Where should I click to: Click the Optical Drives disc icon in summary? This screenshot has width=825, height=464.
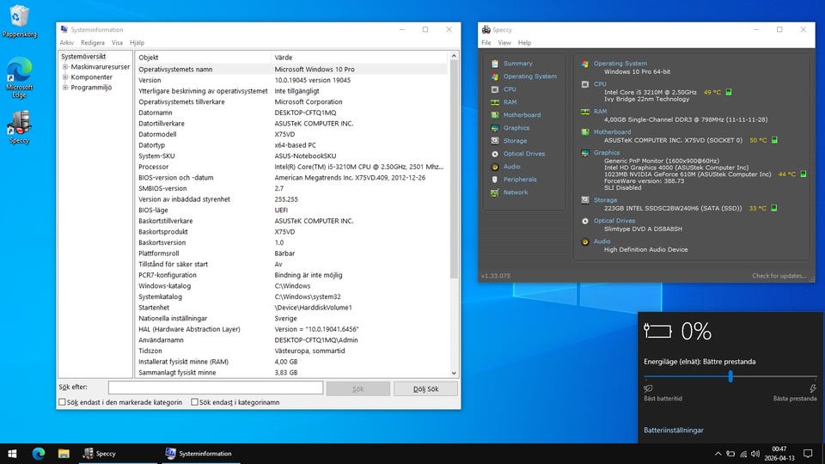point(585,221)
